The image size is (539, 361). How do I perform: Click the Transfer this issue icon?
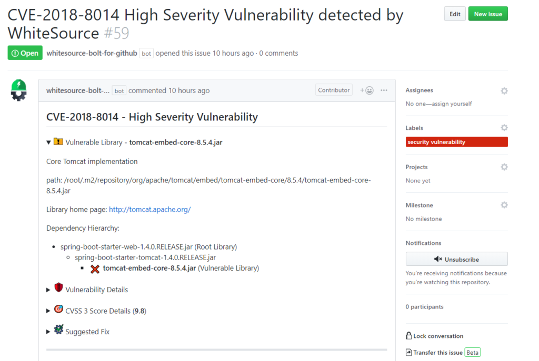(408, 352)
